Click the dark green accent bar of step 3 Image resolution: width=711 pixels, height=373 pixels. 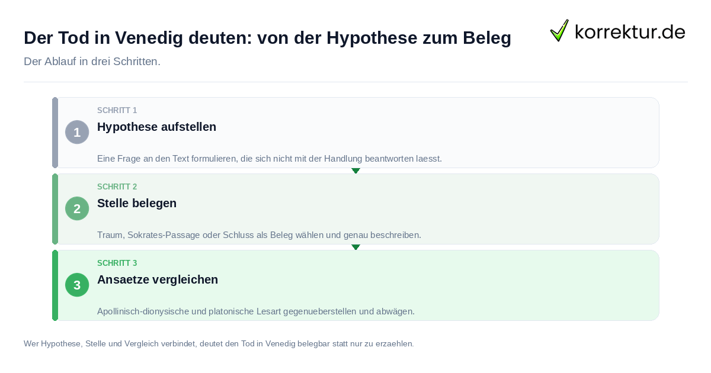[x=55, y=285]
